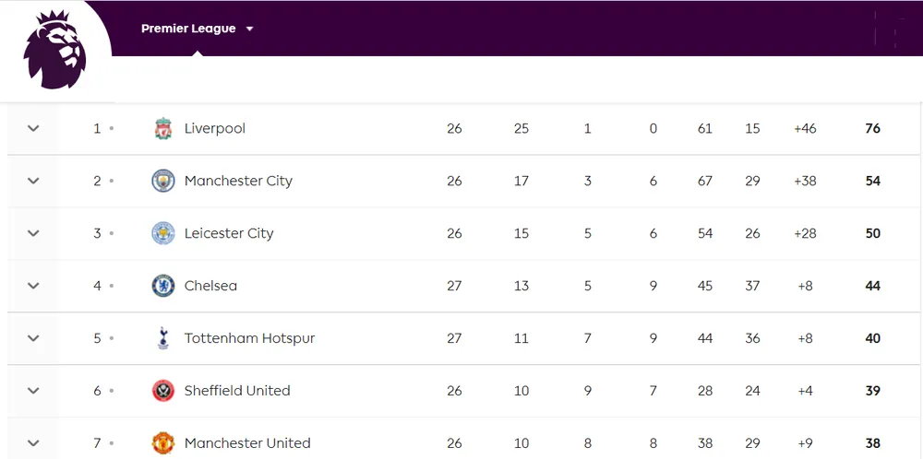Click the Tottenham Hotspur crest icon
The height and width of the screenshot is (459, 923).
163,338
